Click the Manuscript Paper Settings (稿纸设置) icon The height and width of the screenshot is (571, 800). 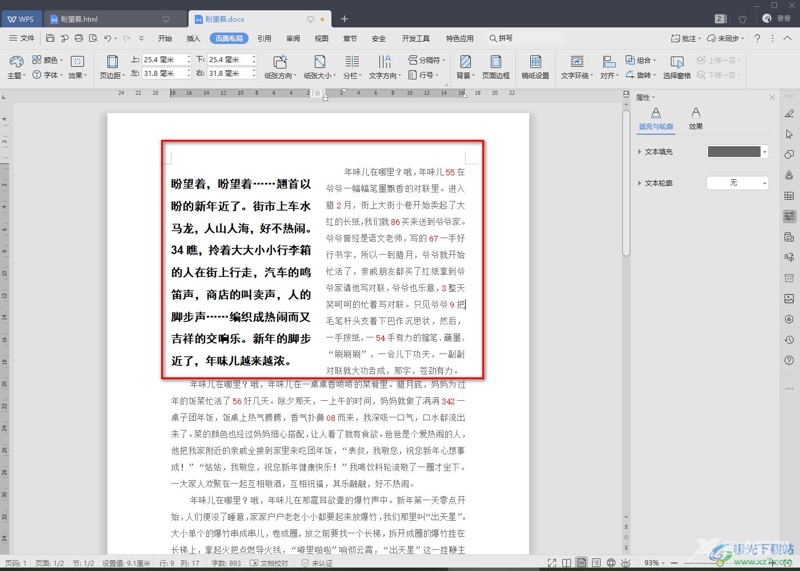535,62
